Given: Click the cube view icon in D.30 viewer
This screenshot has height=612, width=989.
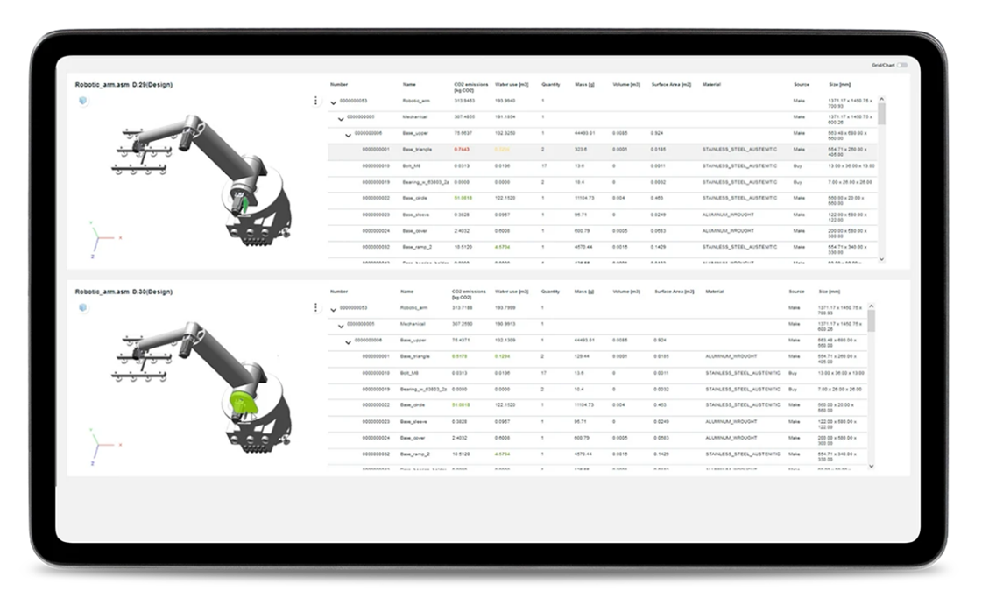Looking at the screenshot, I should tap(84, 308).
